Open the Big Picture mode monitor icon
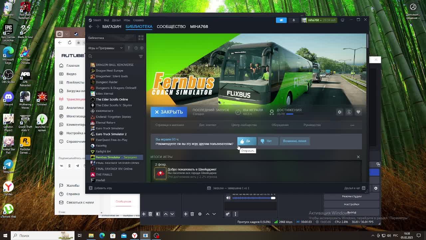Viewport: 426px width, 240px height. click(x=342, y=20)
